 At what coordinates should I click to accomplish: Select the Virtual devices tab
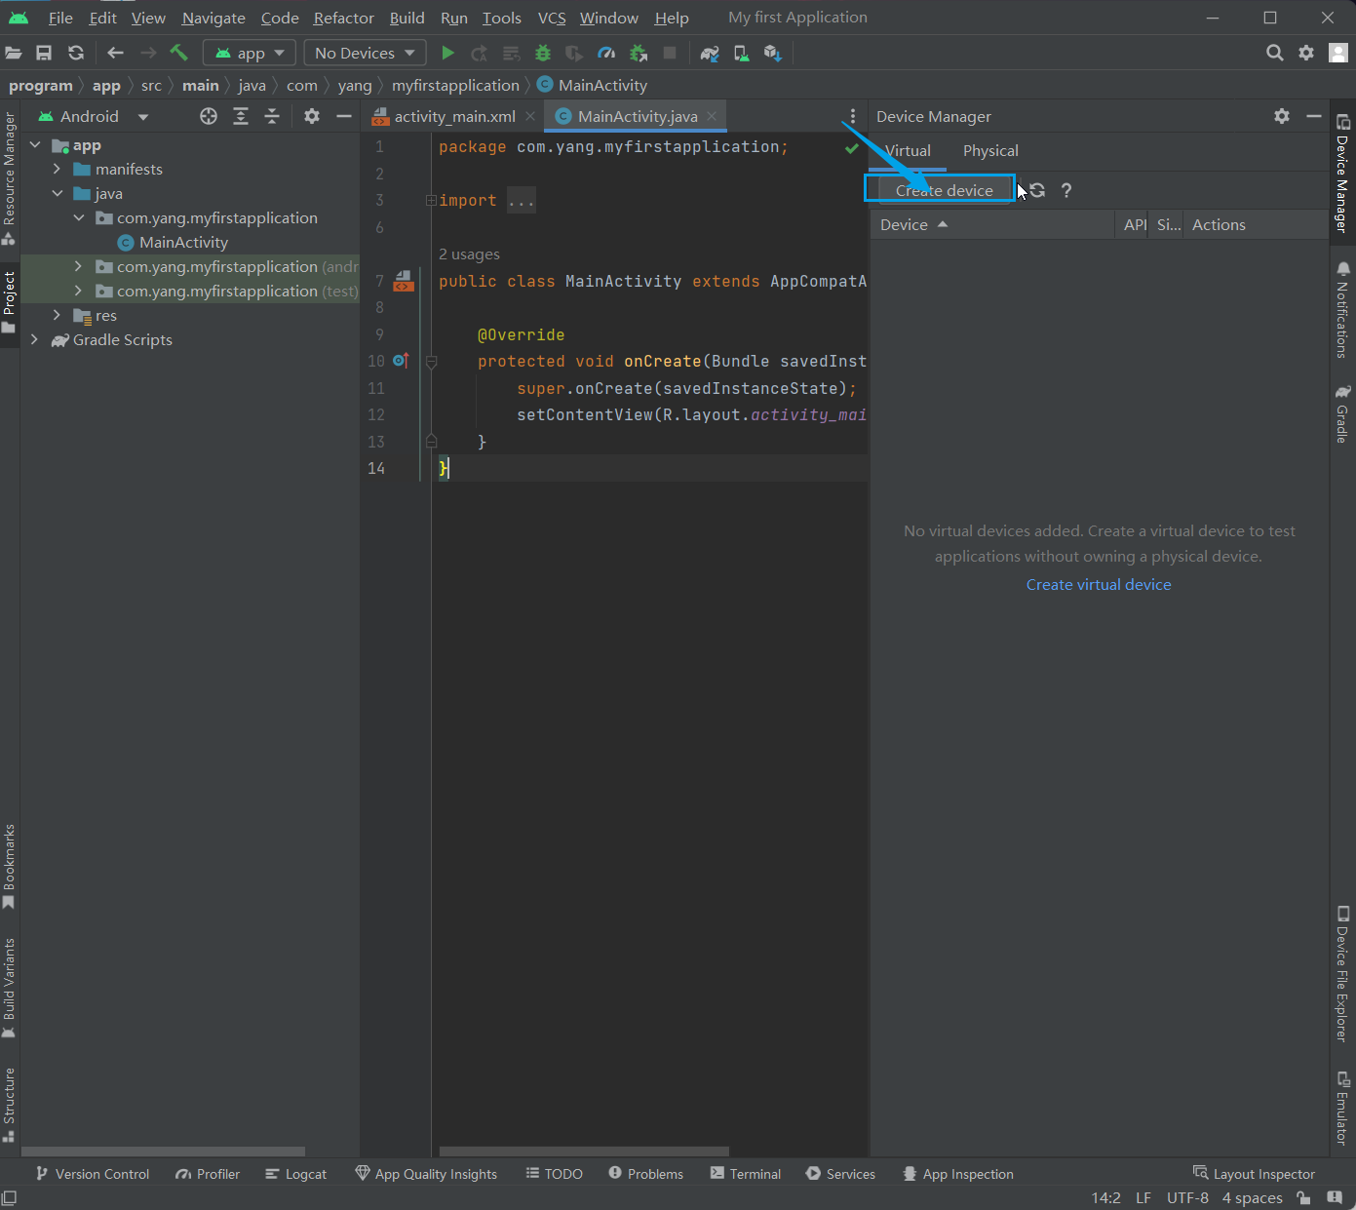(908, 150)
